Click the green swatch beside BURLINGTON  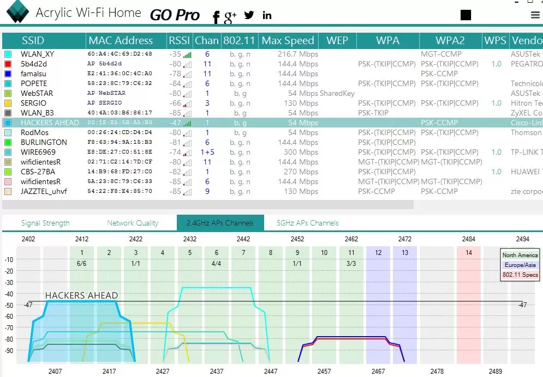[8, 142]
